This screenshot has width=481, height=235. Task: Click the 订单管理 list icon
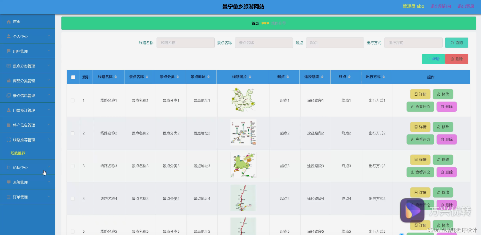(9, 197)
